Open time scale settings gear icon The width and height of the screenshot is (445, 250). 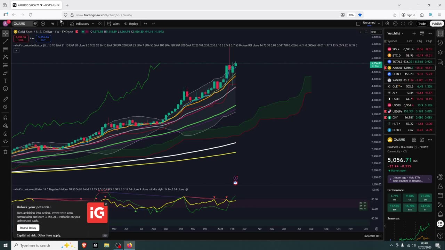377,229
